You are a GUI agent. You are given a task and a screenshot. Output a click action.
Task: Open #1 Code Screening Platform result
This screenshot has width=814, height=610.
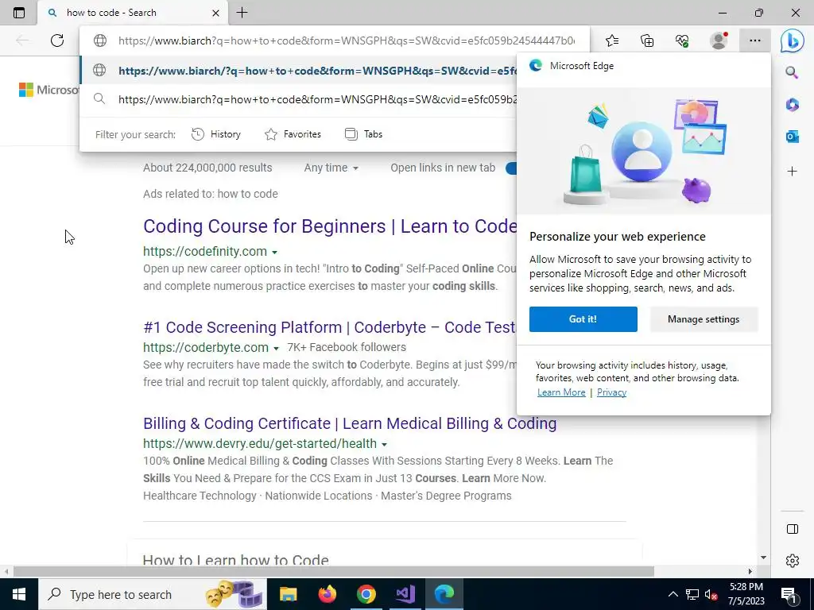[330, 327]
